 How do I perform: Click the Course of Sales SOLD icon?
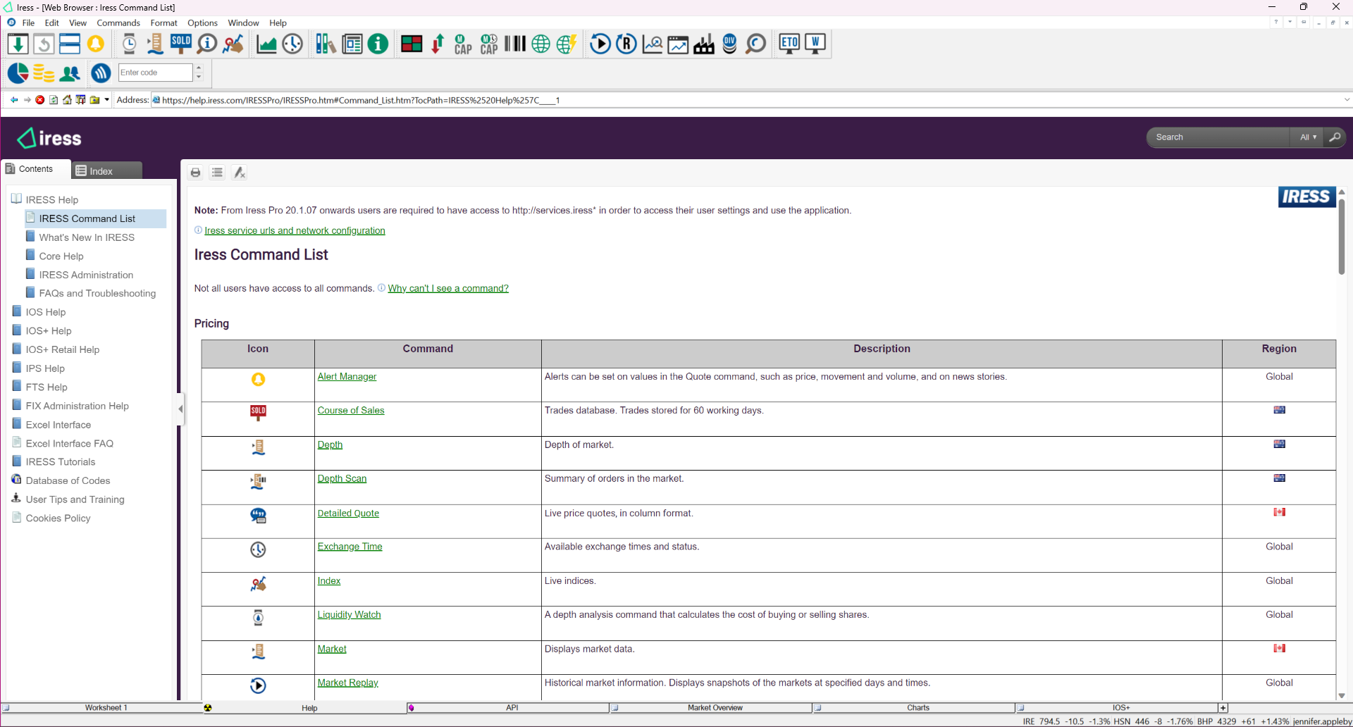pos(181,44)
